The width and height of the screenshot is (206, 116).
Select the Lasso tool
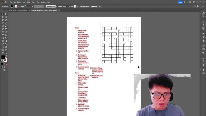tap(6, 17)
